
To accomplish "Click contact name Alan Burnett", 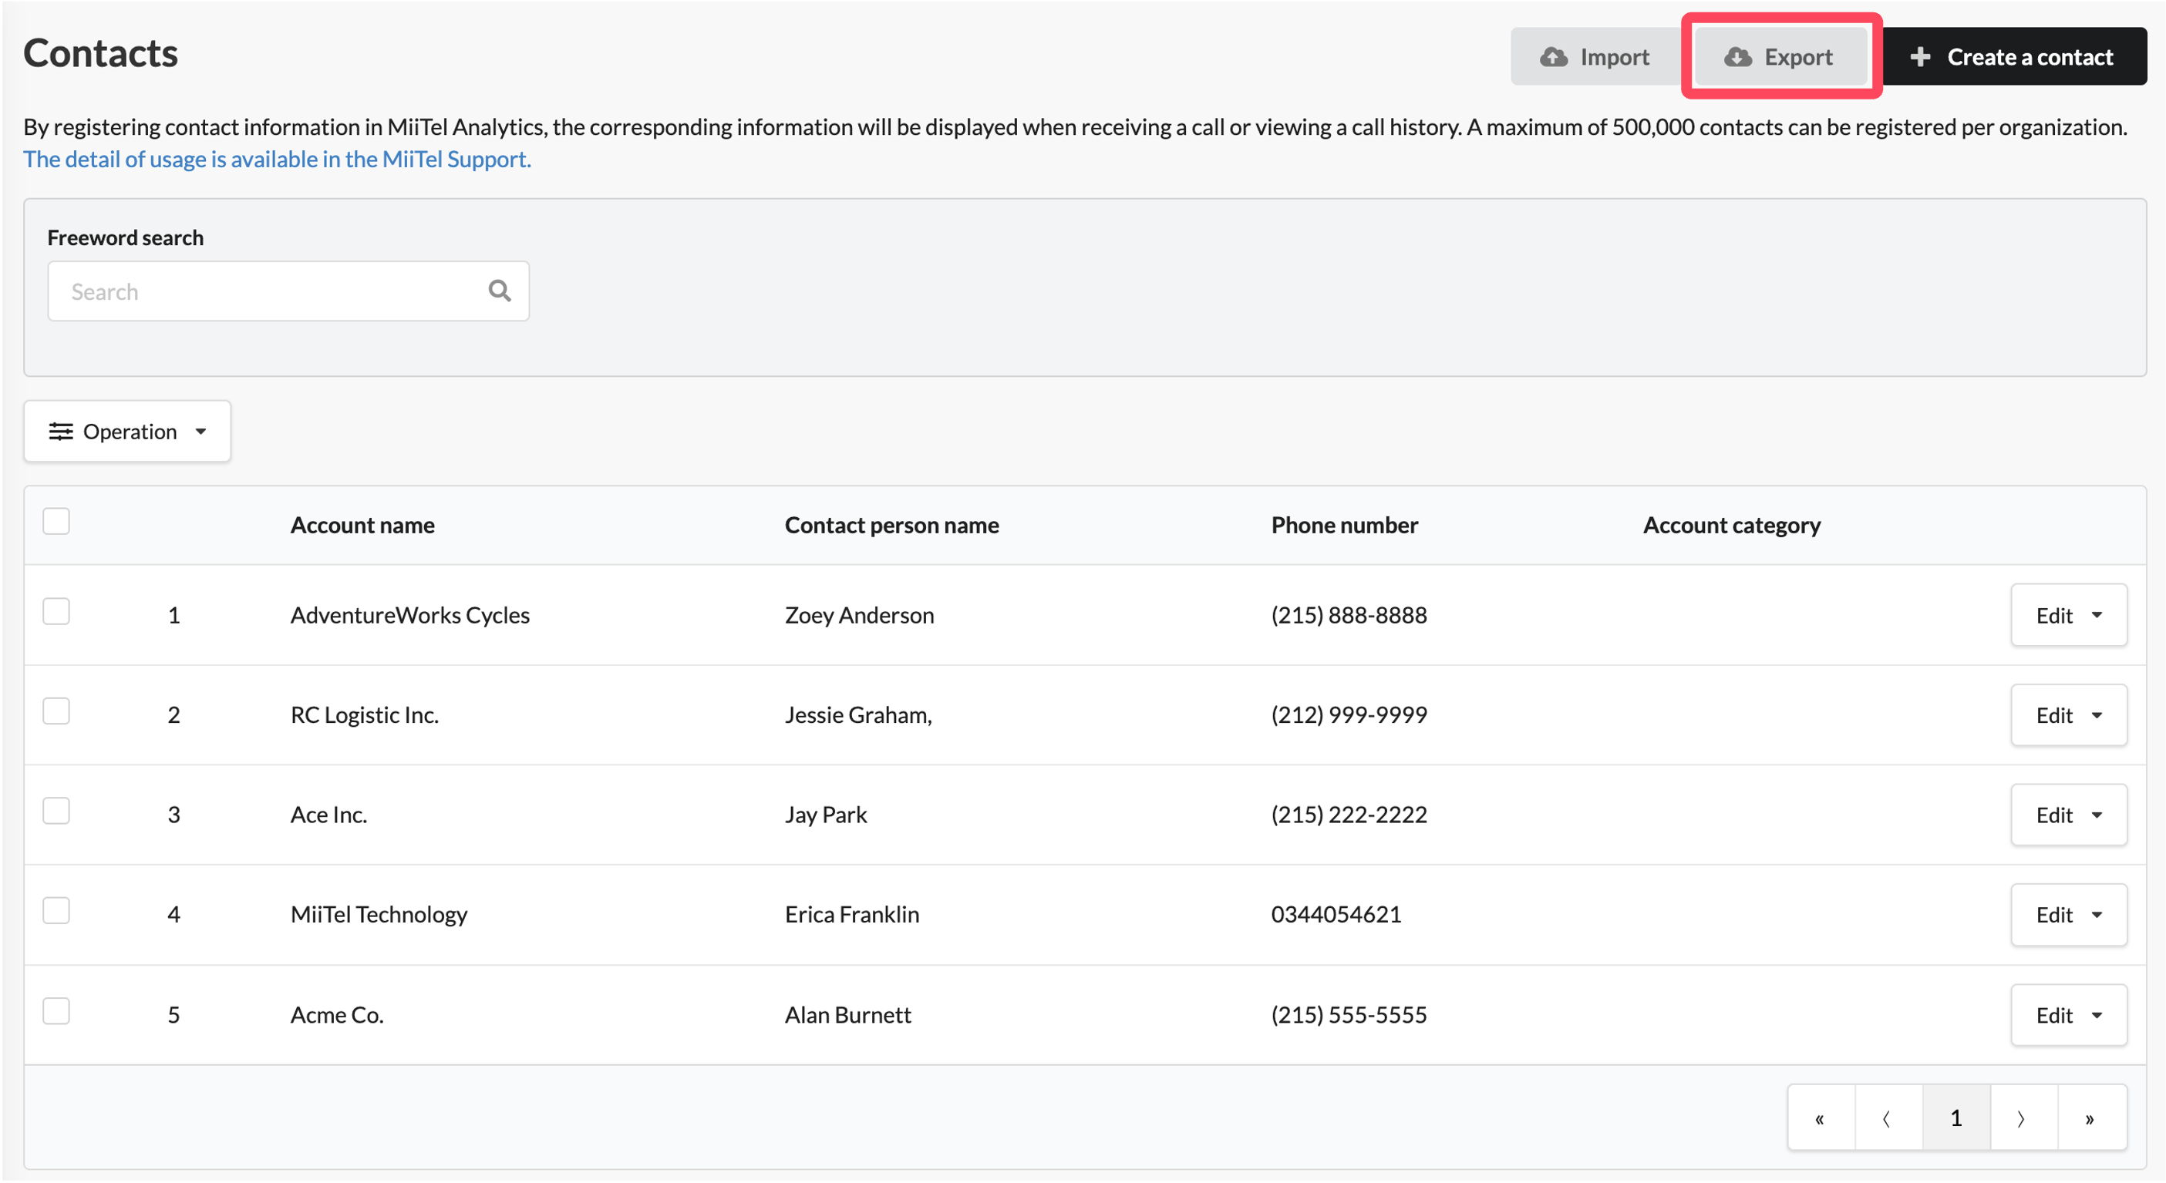I will [847, 1016].
